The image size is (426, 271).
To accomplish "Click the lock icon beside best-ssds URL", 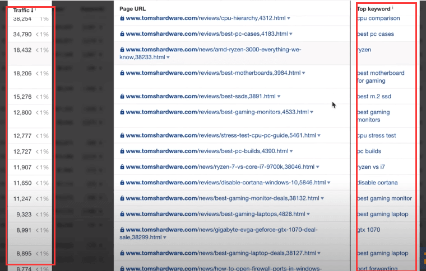I will (x=122, y=96).
